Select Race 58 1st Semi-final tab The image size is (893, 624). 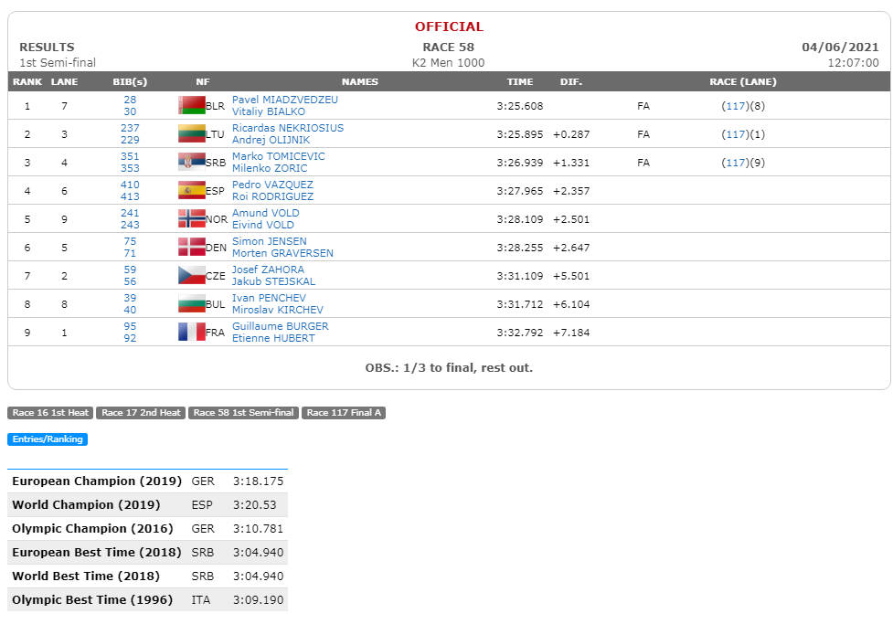[243, 413]
